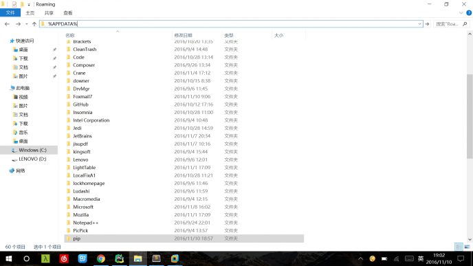This screenshot has width=473, height=266.
Task: Click the search magnifier icon
Action: (465, 24)
